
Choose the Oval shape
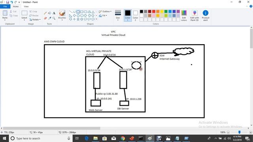78,12
